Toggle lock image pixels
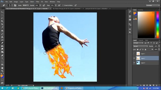 [140, 49]
